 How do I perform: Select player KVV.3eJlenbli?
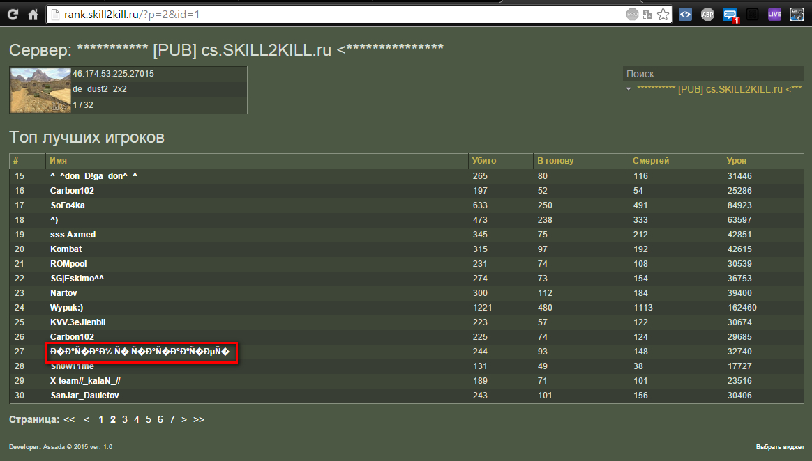(77, 322)
